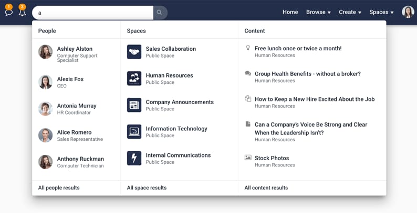Viewport: 417px width, 213px height.
Task: Click the 'Content' column header
Action: click(x=255, y=31)
